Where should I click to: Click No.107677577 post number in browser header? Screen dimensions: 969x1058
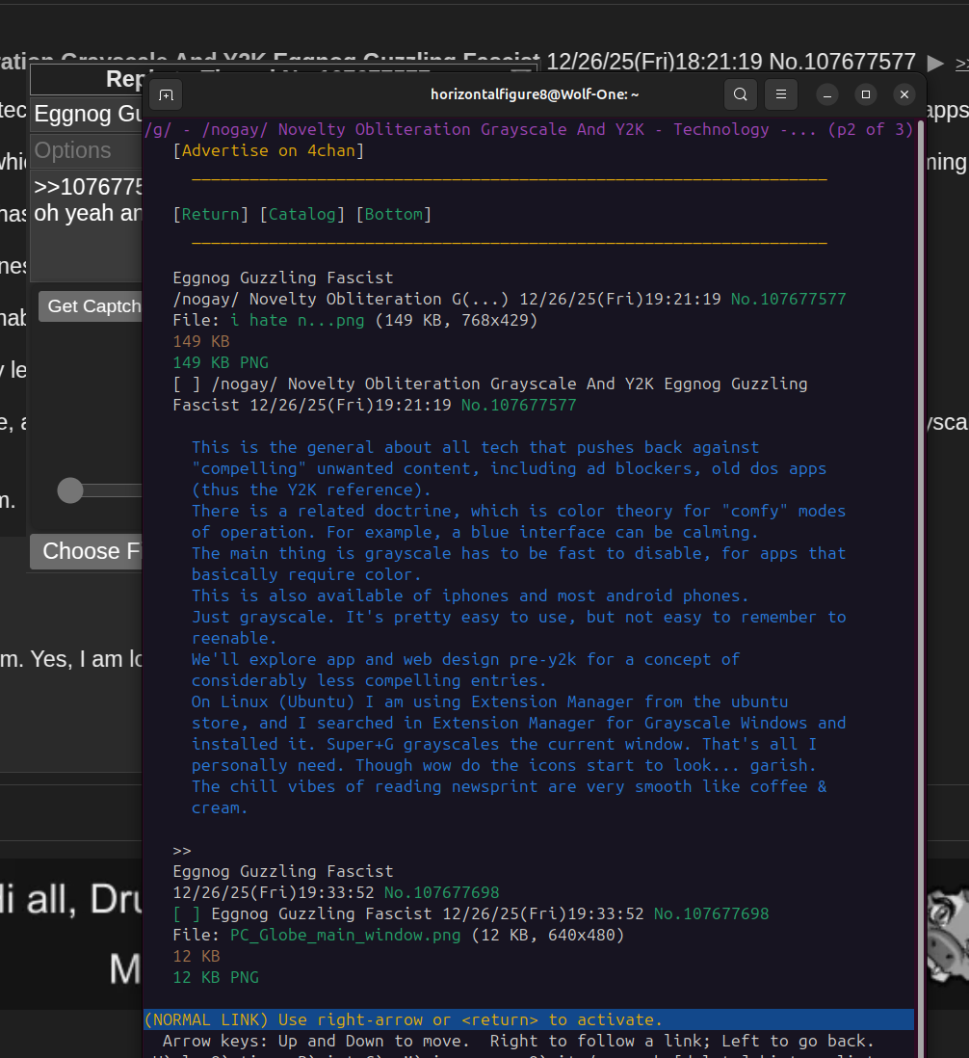pos(842,62)
